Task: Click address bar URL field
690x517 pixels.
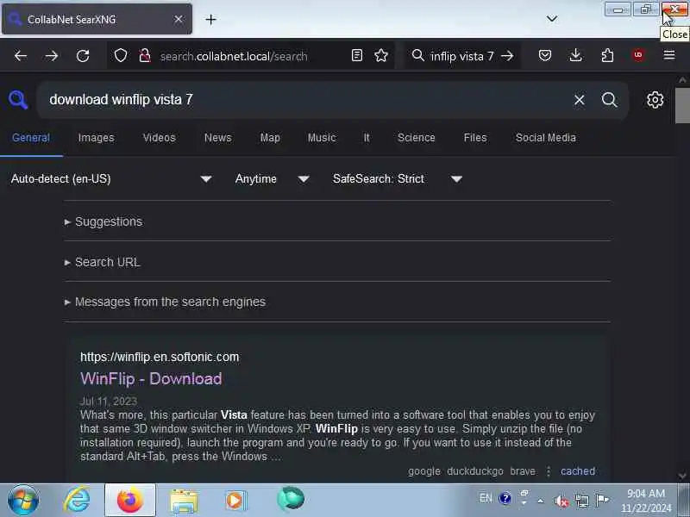Action: point(251,56)
